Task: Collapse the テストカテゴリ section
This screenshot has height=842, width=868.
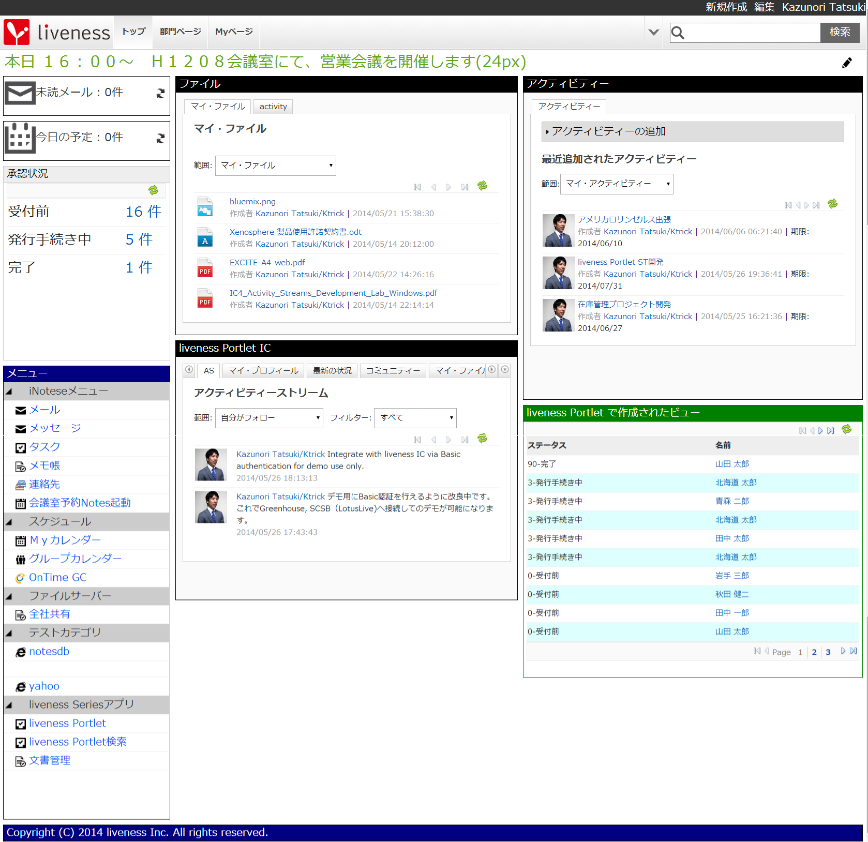Action: 9,633
